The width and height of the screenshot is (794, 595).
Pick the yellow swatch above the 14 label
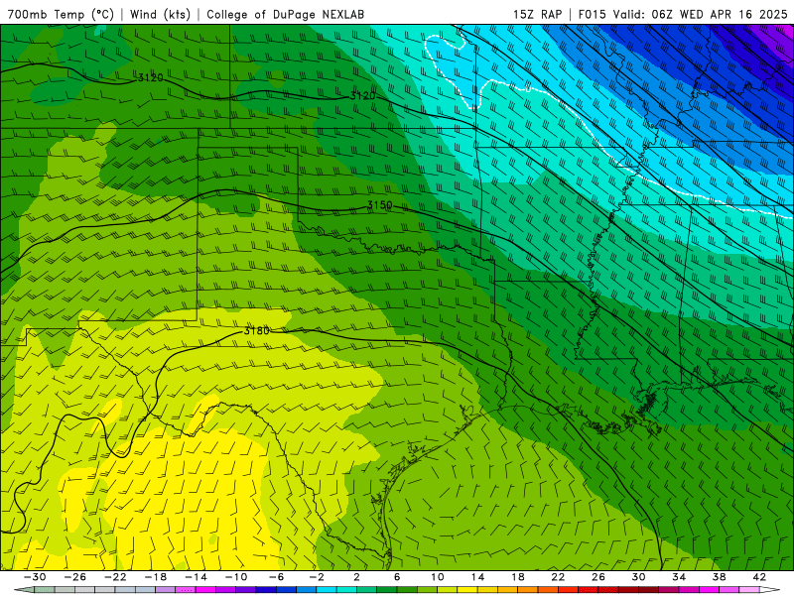[467, 590]
